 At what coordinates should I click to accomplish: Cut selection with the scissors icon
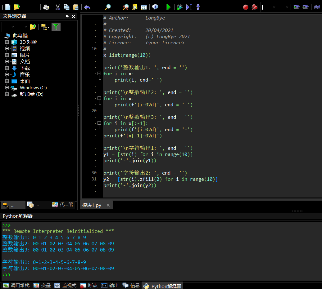click(x=58, y=7)
